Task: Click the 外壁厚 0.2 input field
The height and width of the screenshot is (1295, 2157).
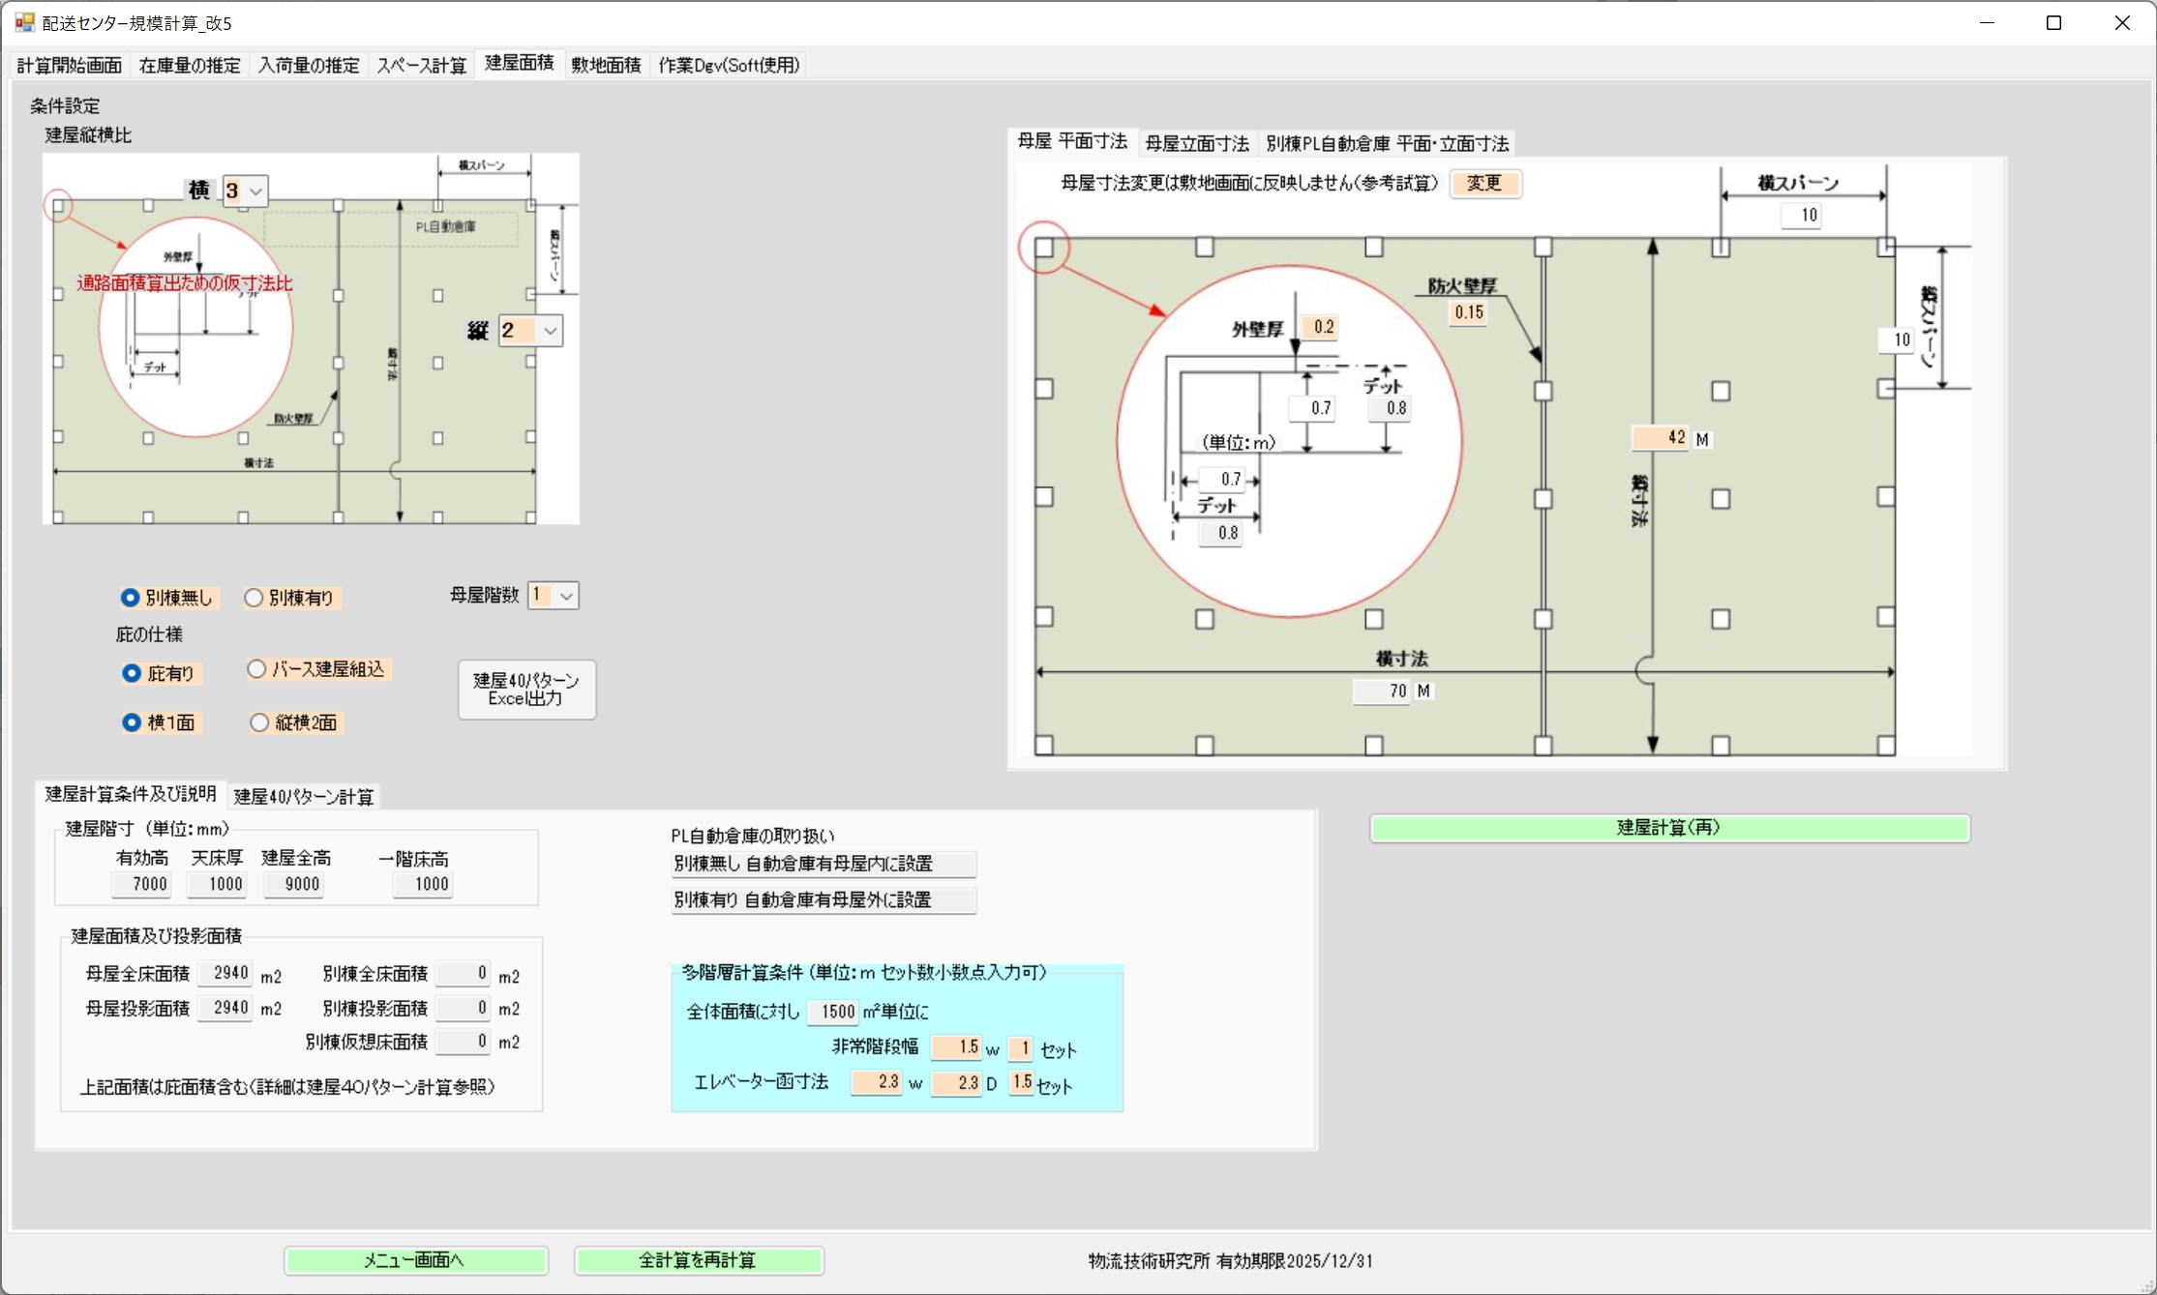Action: click(x=1320, y=328)
